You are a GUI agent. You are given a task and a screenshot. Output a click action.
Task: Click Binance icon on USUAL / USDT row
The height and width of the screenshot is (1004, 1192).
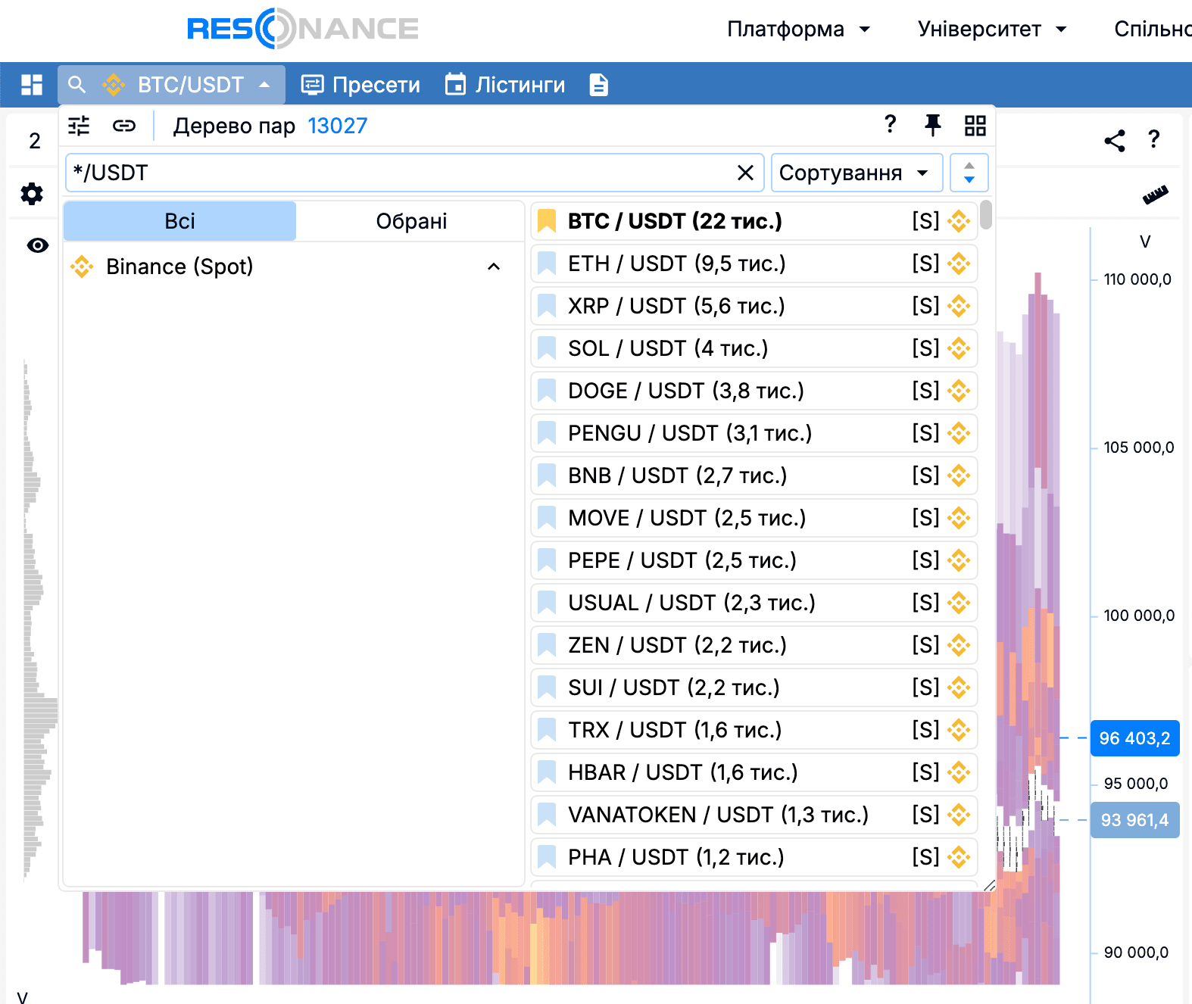[959, 603]
